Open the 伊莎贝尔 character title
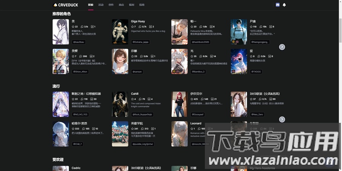342x171 pixels. [196, 94]
